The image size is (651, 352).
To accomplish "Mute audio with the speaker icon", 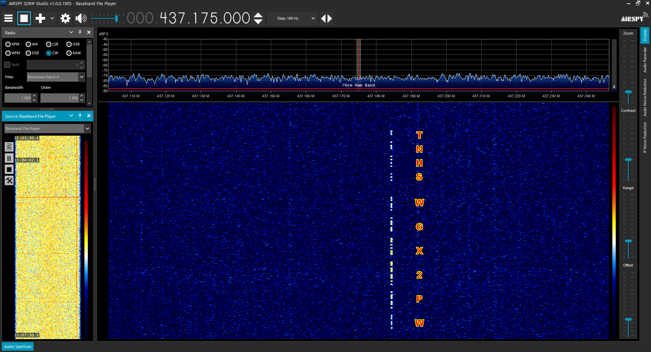I will tap(81, 18).
